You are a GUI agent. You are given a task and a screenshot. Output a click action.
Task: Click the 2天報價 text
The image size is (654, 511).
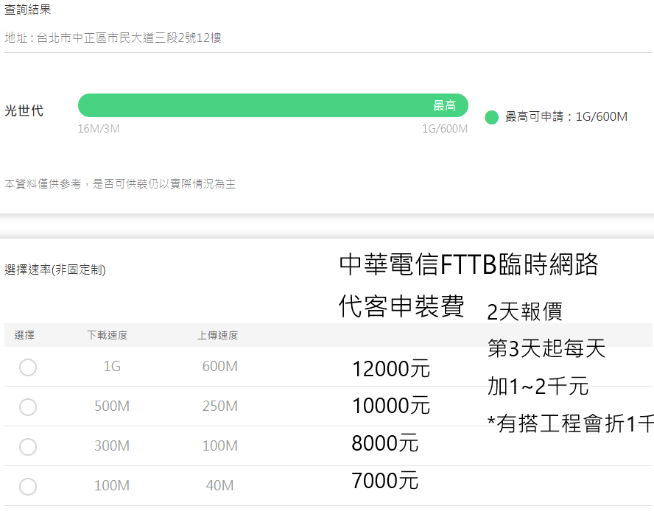tap(524, 312)
